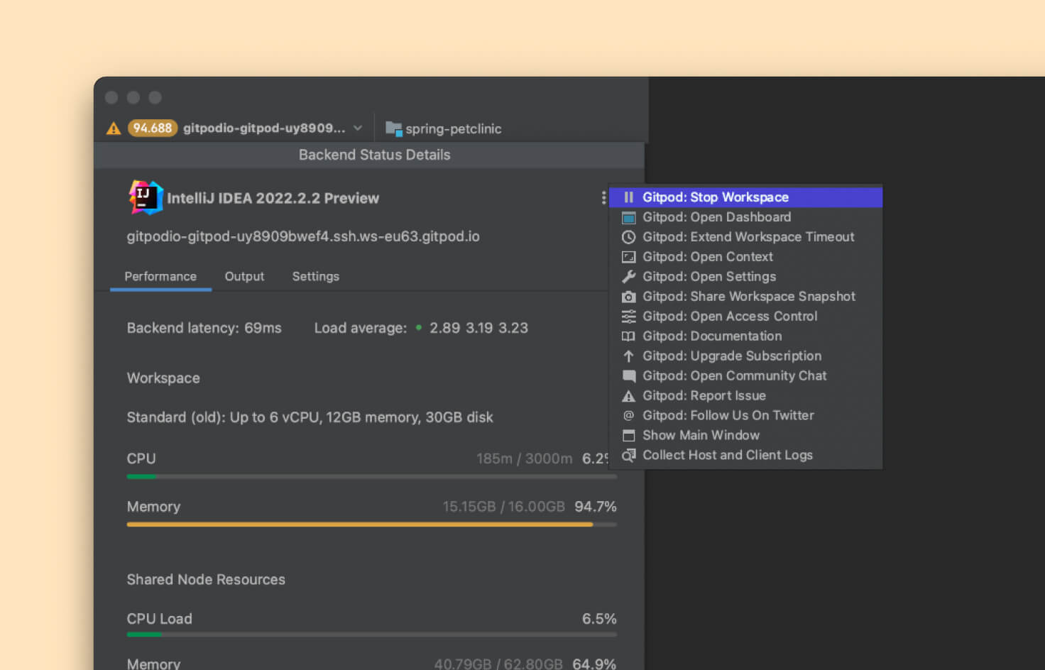Click the dashboard icon beside Open Dashboard
Image resolution: width=1045 pixels, height=670 pixels.
coord(628,217)
